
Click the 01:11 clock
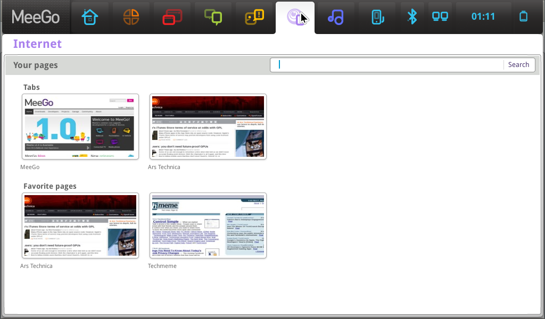pyautogui.click(x=483, y=16)
